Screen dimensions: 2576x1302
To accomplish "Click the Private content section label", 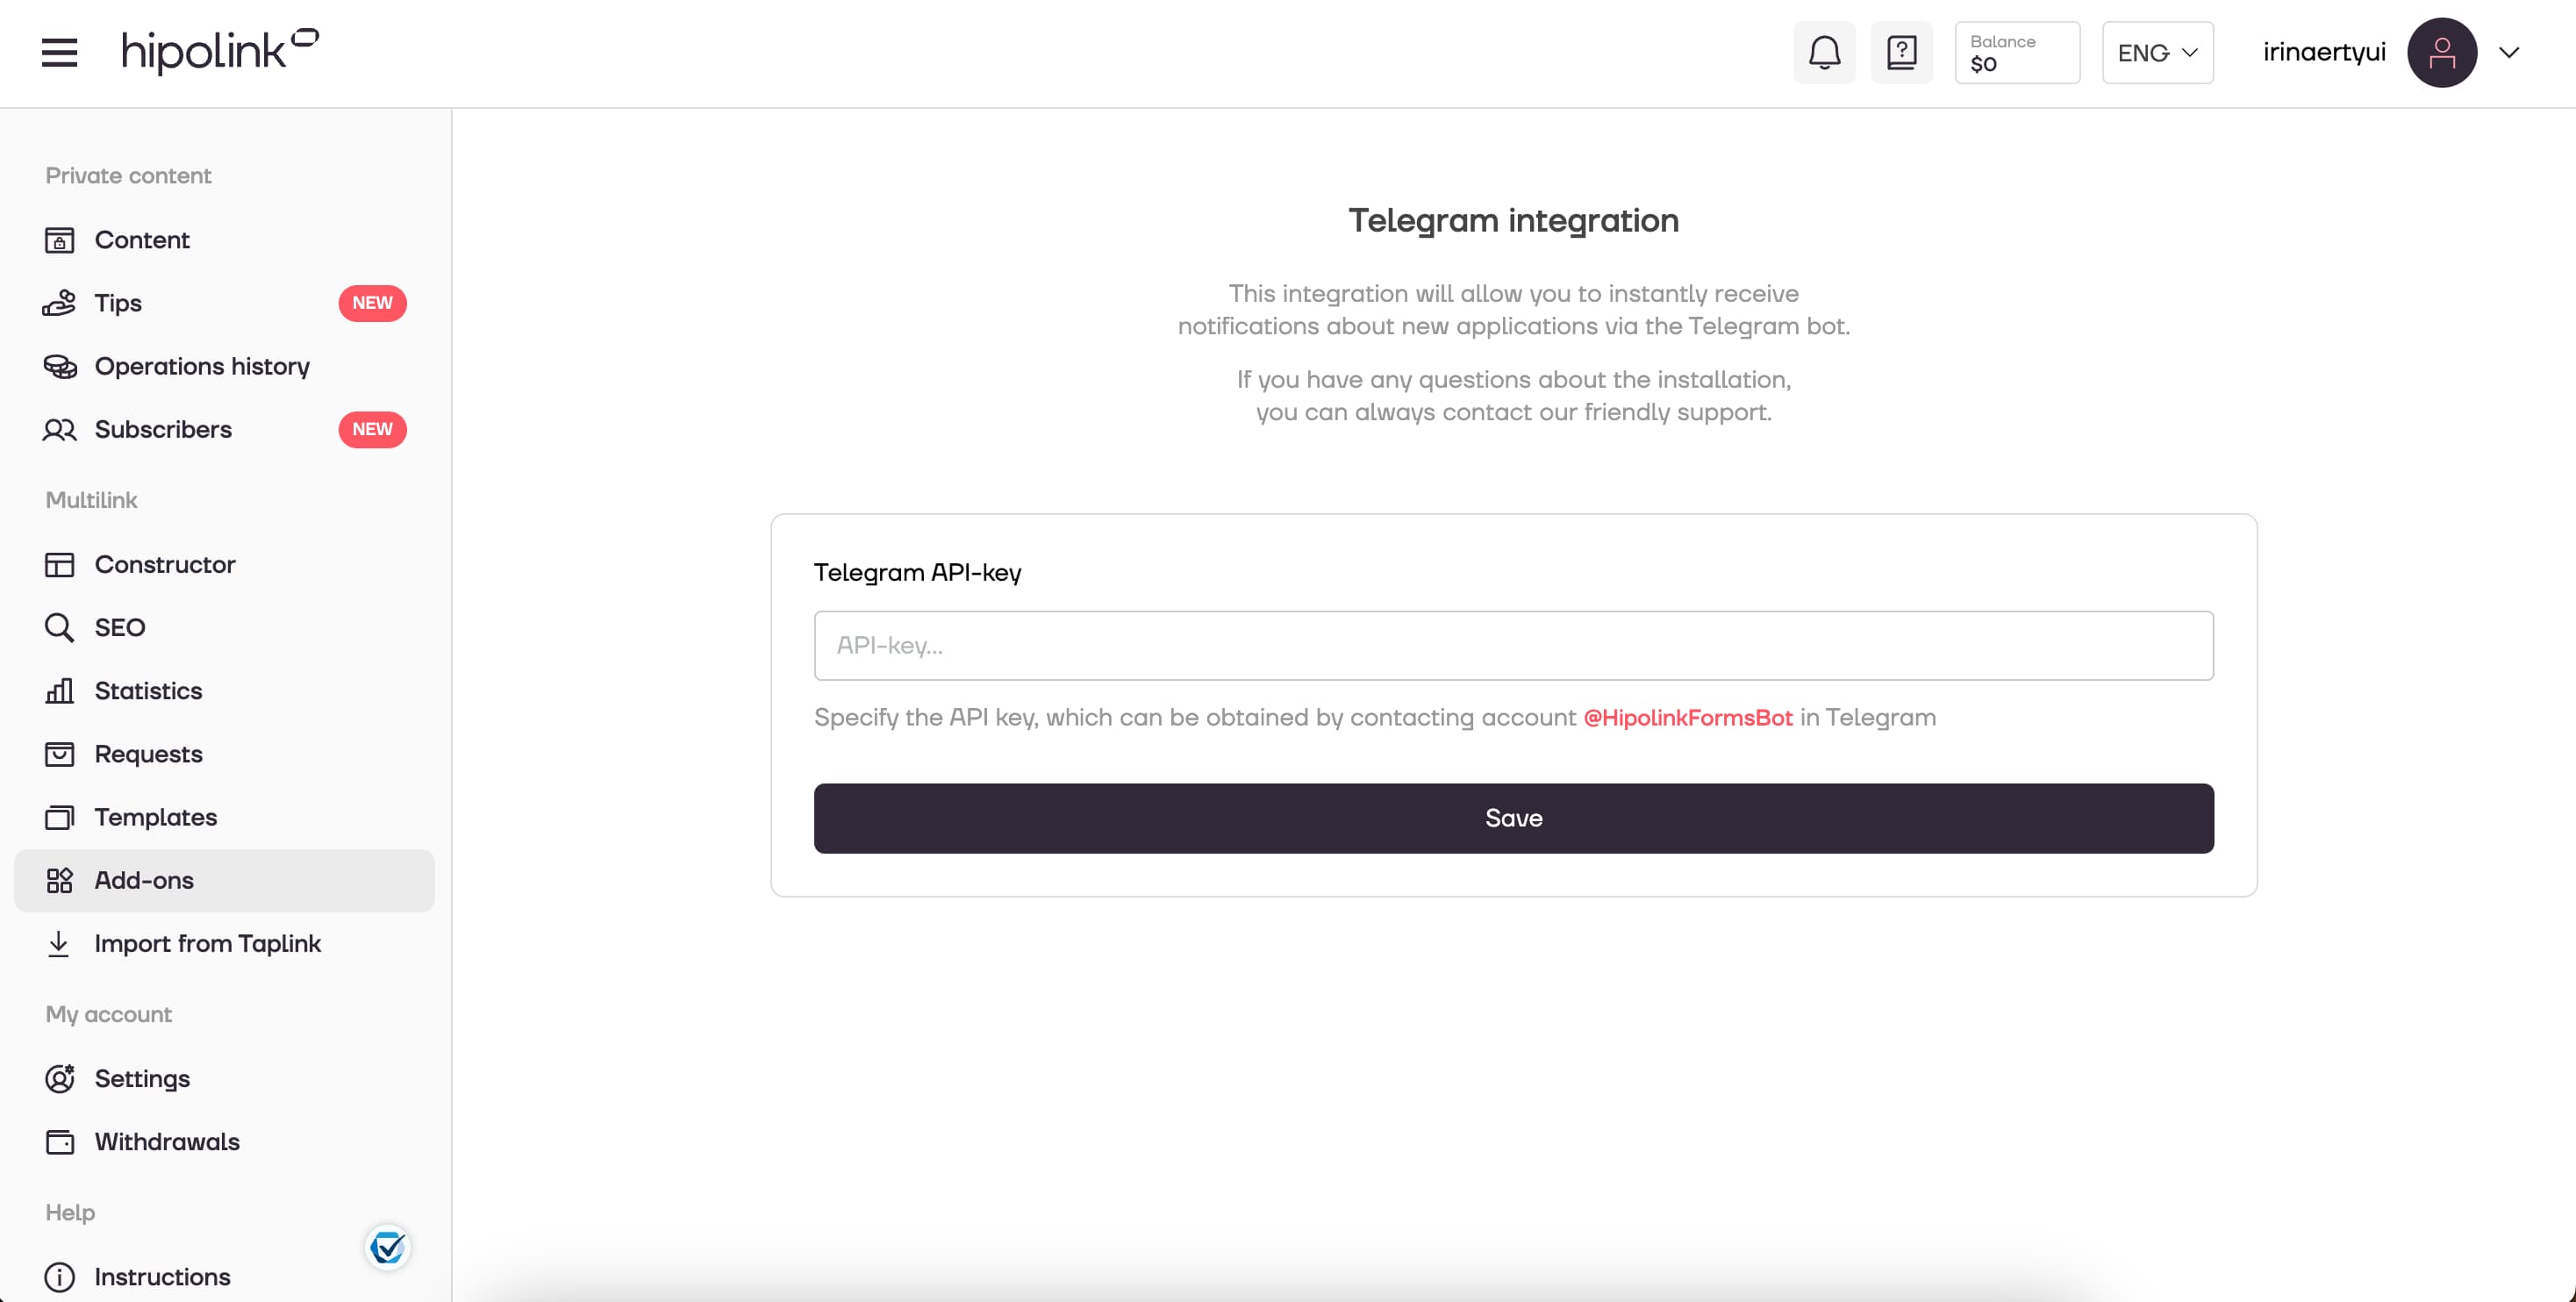I will 128,175.
